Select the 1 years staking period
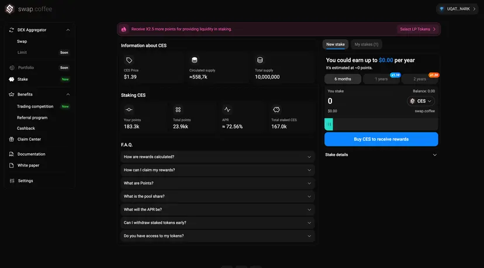 tap(381, 79)
